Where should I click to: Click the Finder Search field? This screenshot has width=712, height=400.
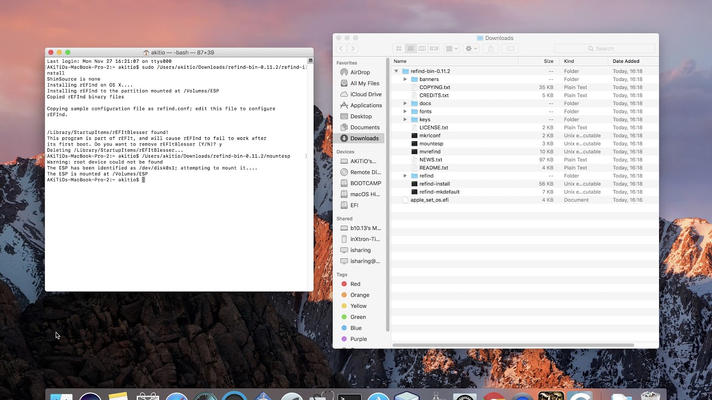click(x=605, y=49)
